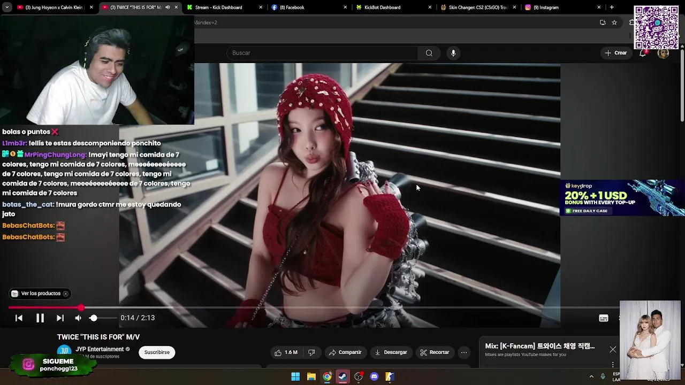Open the more actions three-dot menu
The image size is (685, 385).
point(464,352)
